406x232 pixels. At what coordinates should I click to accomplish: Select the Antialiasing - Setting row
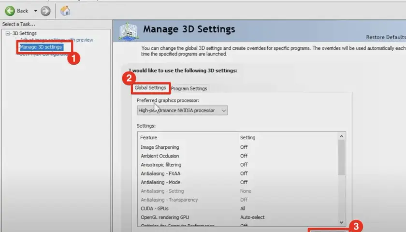pyautogui.click(x=238, y=191)
